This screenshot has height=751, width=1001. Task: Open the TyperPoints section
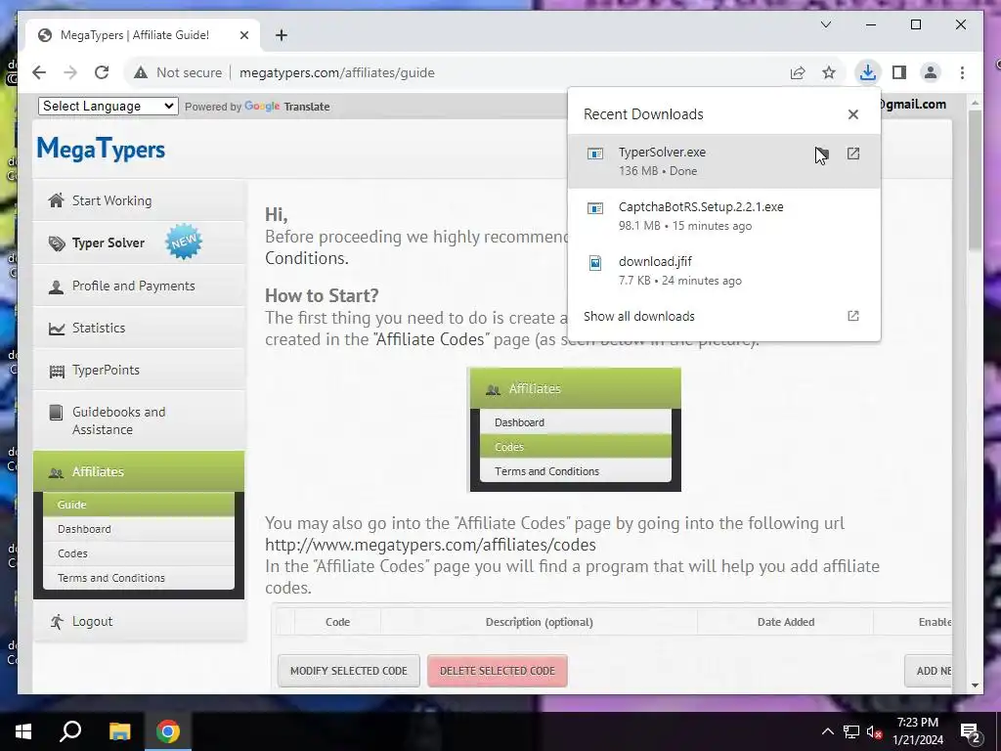coord(139,370)
